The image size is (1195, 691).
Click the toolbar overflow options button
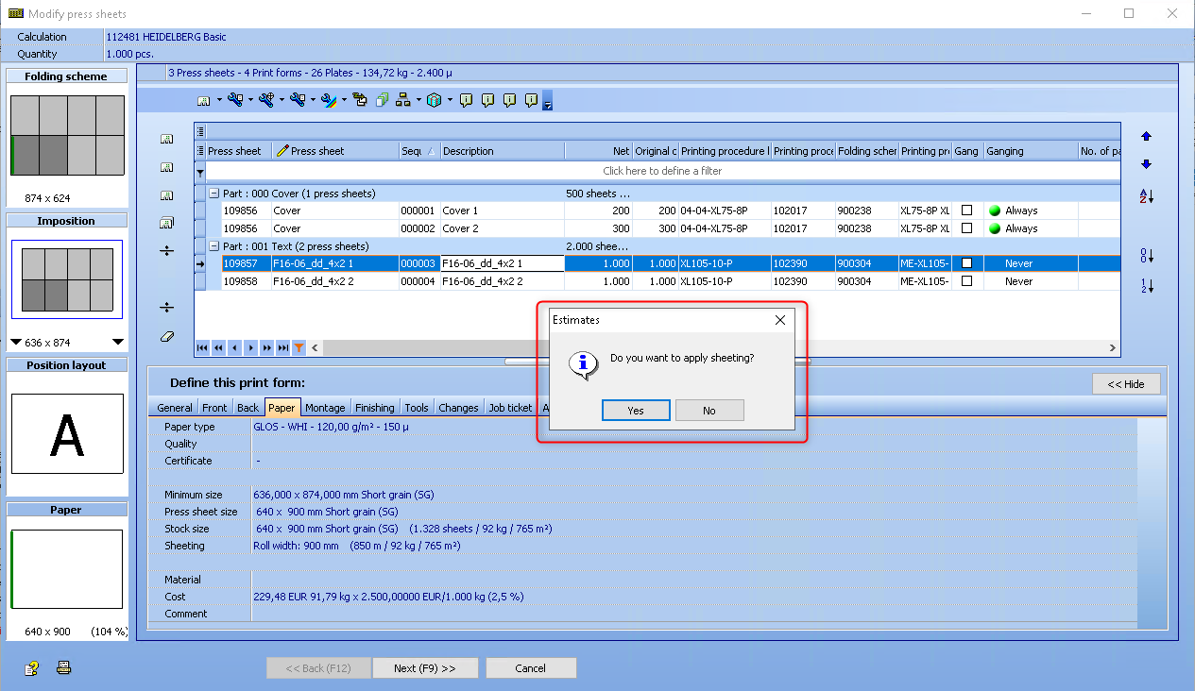(x=548, y=102)
